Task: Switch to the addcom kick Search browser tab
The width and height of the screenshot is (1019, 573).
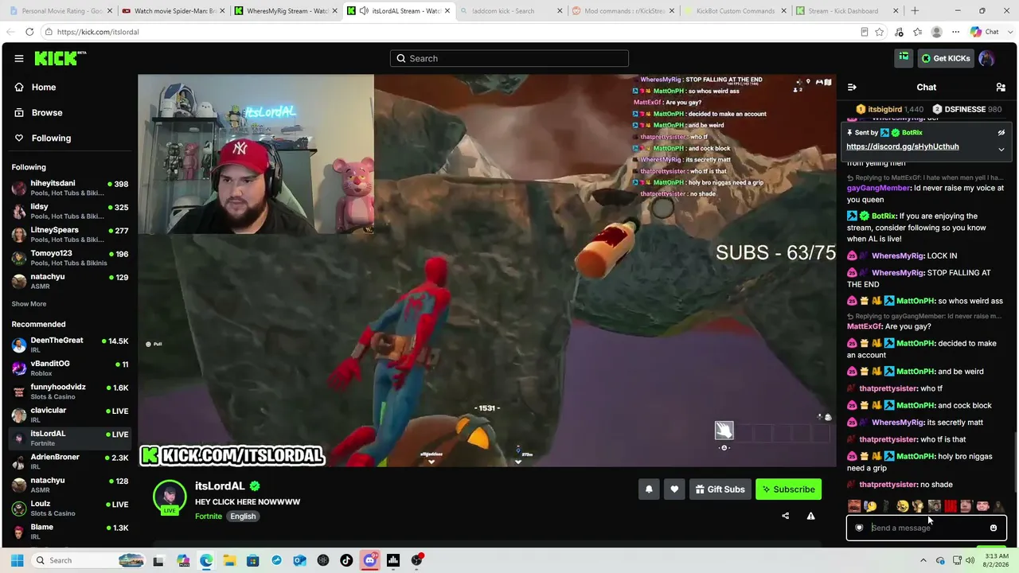Action: click(509, 11)
